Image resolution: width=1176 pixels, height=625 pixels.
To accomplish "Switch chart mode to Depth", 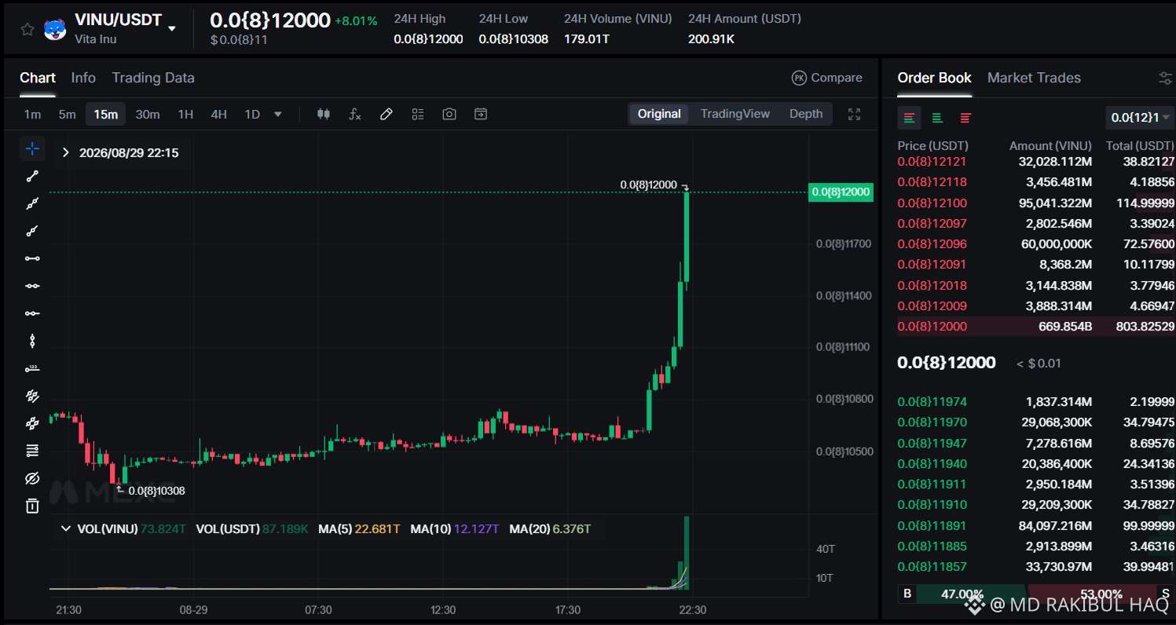I will (x=806, y=114).
